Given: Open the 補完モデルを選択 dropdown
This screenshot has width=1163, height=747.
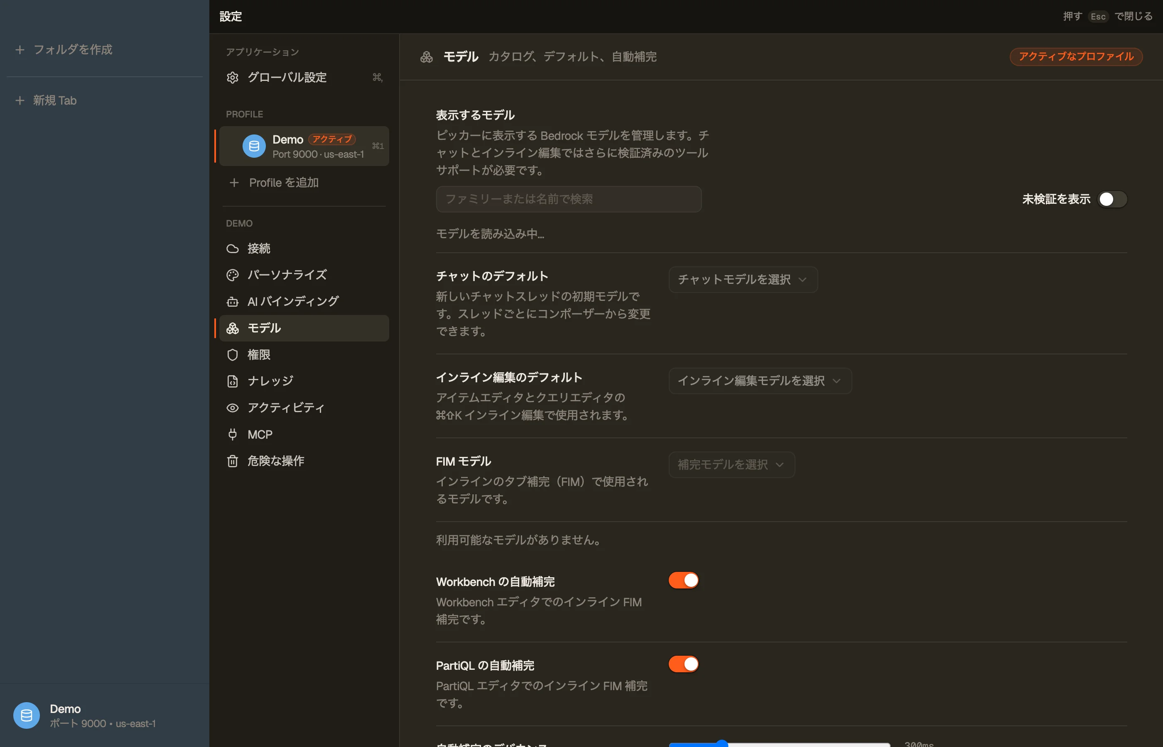Looking at the screenshot, I should coord(731,465).
